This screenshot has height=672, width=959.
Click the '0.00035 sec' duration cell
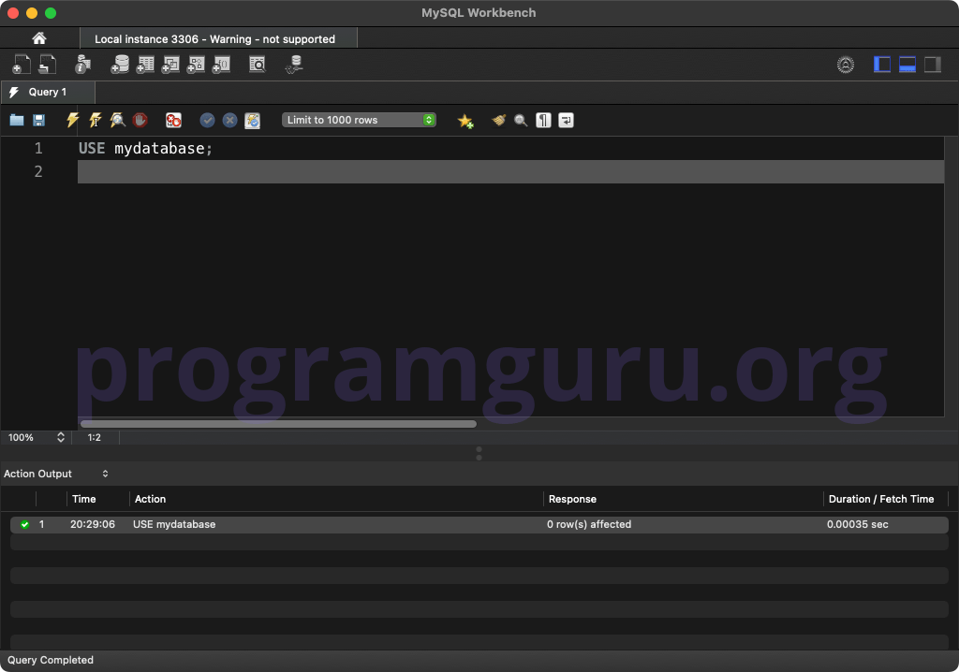pos(858,524)
